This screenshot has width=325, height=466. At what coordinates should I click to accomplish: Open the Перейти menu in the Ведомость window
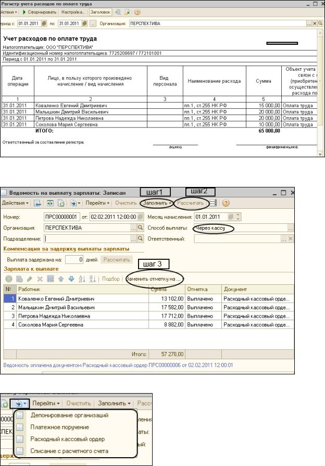(x=97, y=203)
